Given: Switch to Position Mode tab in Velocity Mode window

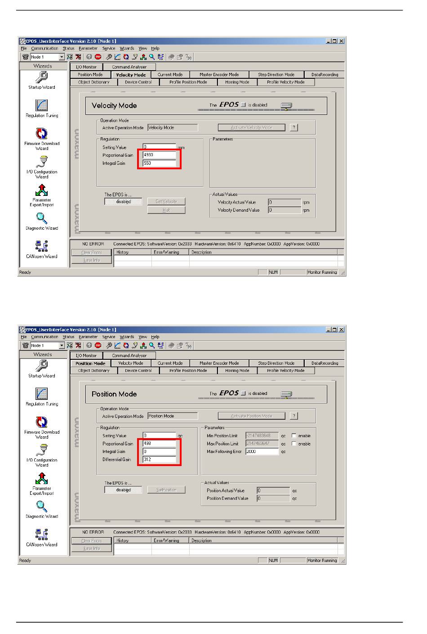Looking at the screenshot, I should 90,75.
